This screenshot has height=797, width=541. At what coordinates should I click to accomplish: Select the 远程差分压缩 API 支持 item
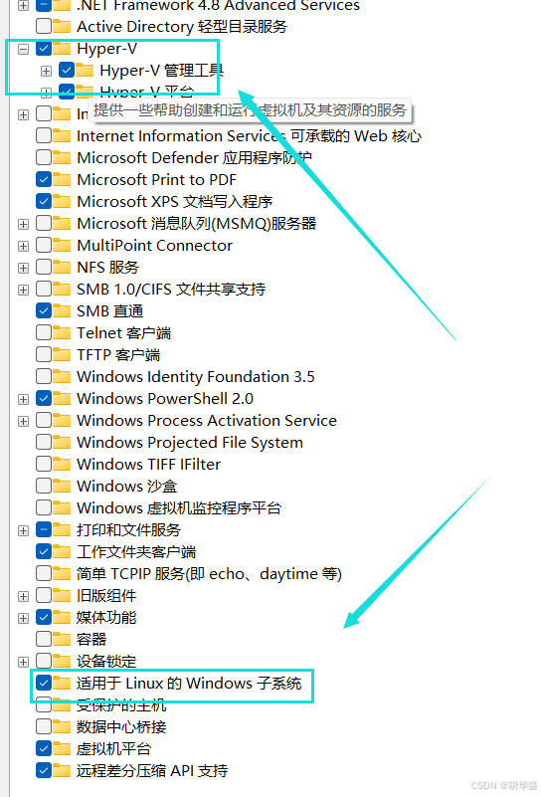[152, 770]
